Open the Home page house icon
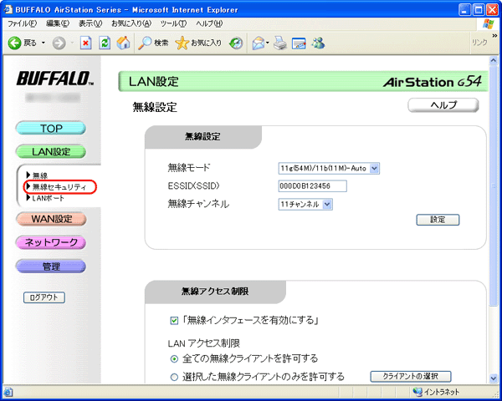Viewport: 502px width, 401px height. [123, 43]
